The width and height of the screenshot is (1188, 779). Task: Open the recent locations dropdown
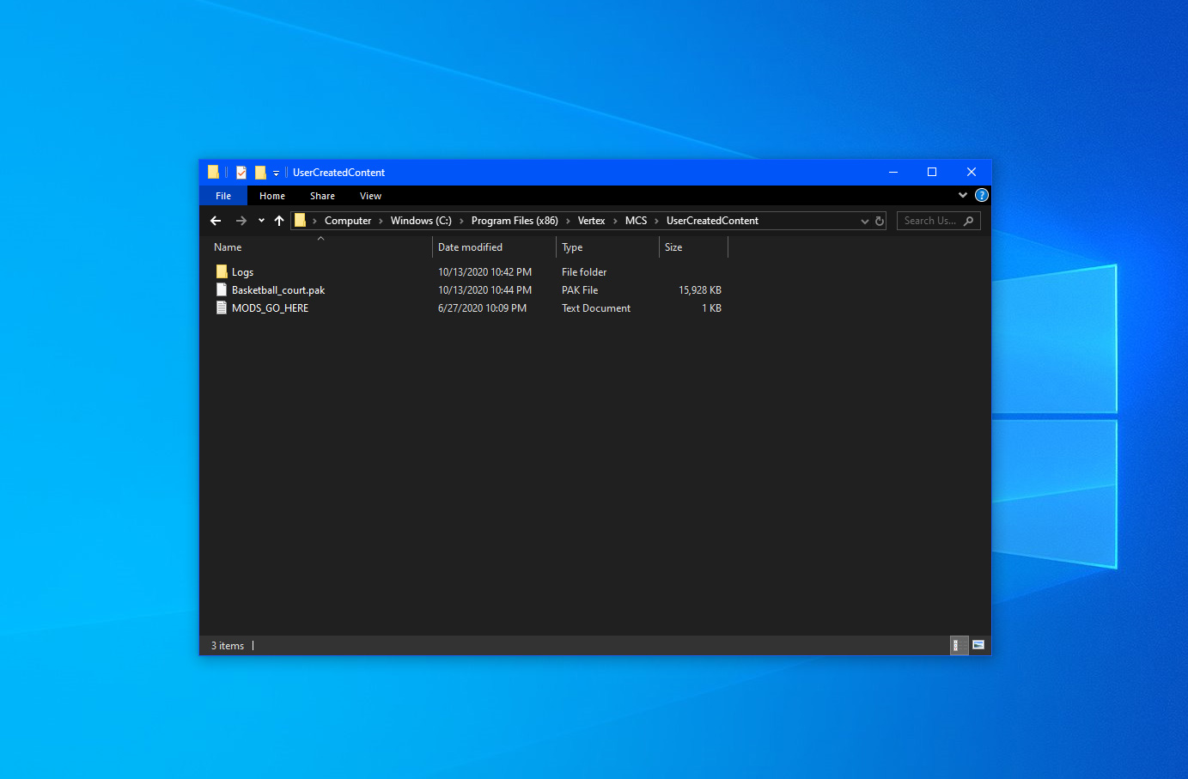(x=261, y=221)
